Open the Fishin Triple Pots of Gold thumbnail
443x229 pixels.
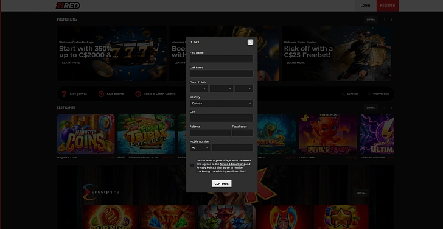click(x=146, y=134)
